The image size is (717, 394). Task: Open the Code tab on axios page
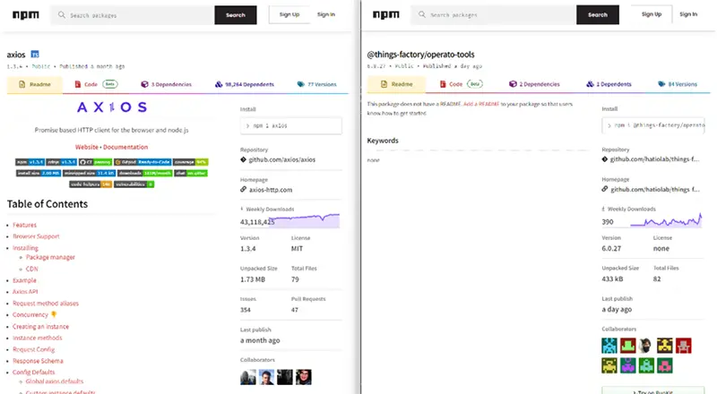[x=96, y=84]
